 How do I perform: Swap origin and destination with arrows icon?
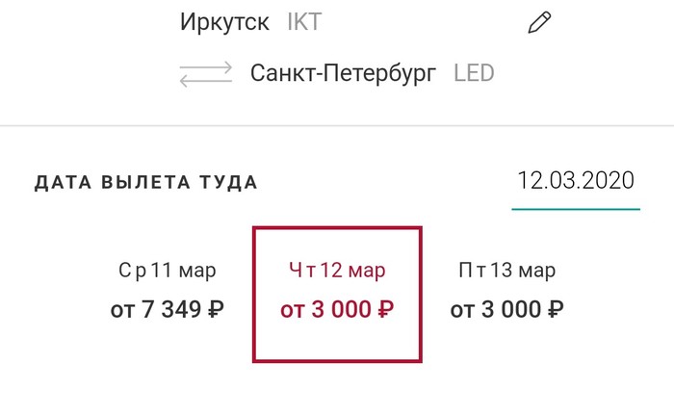[206, 74]
